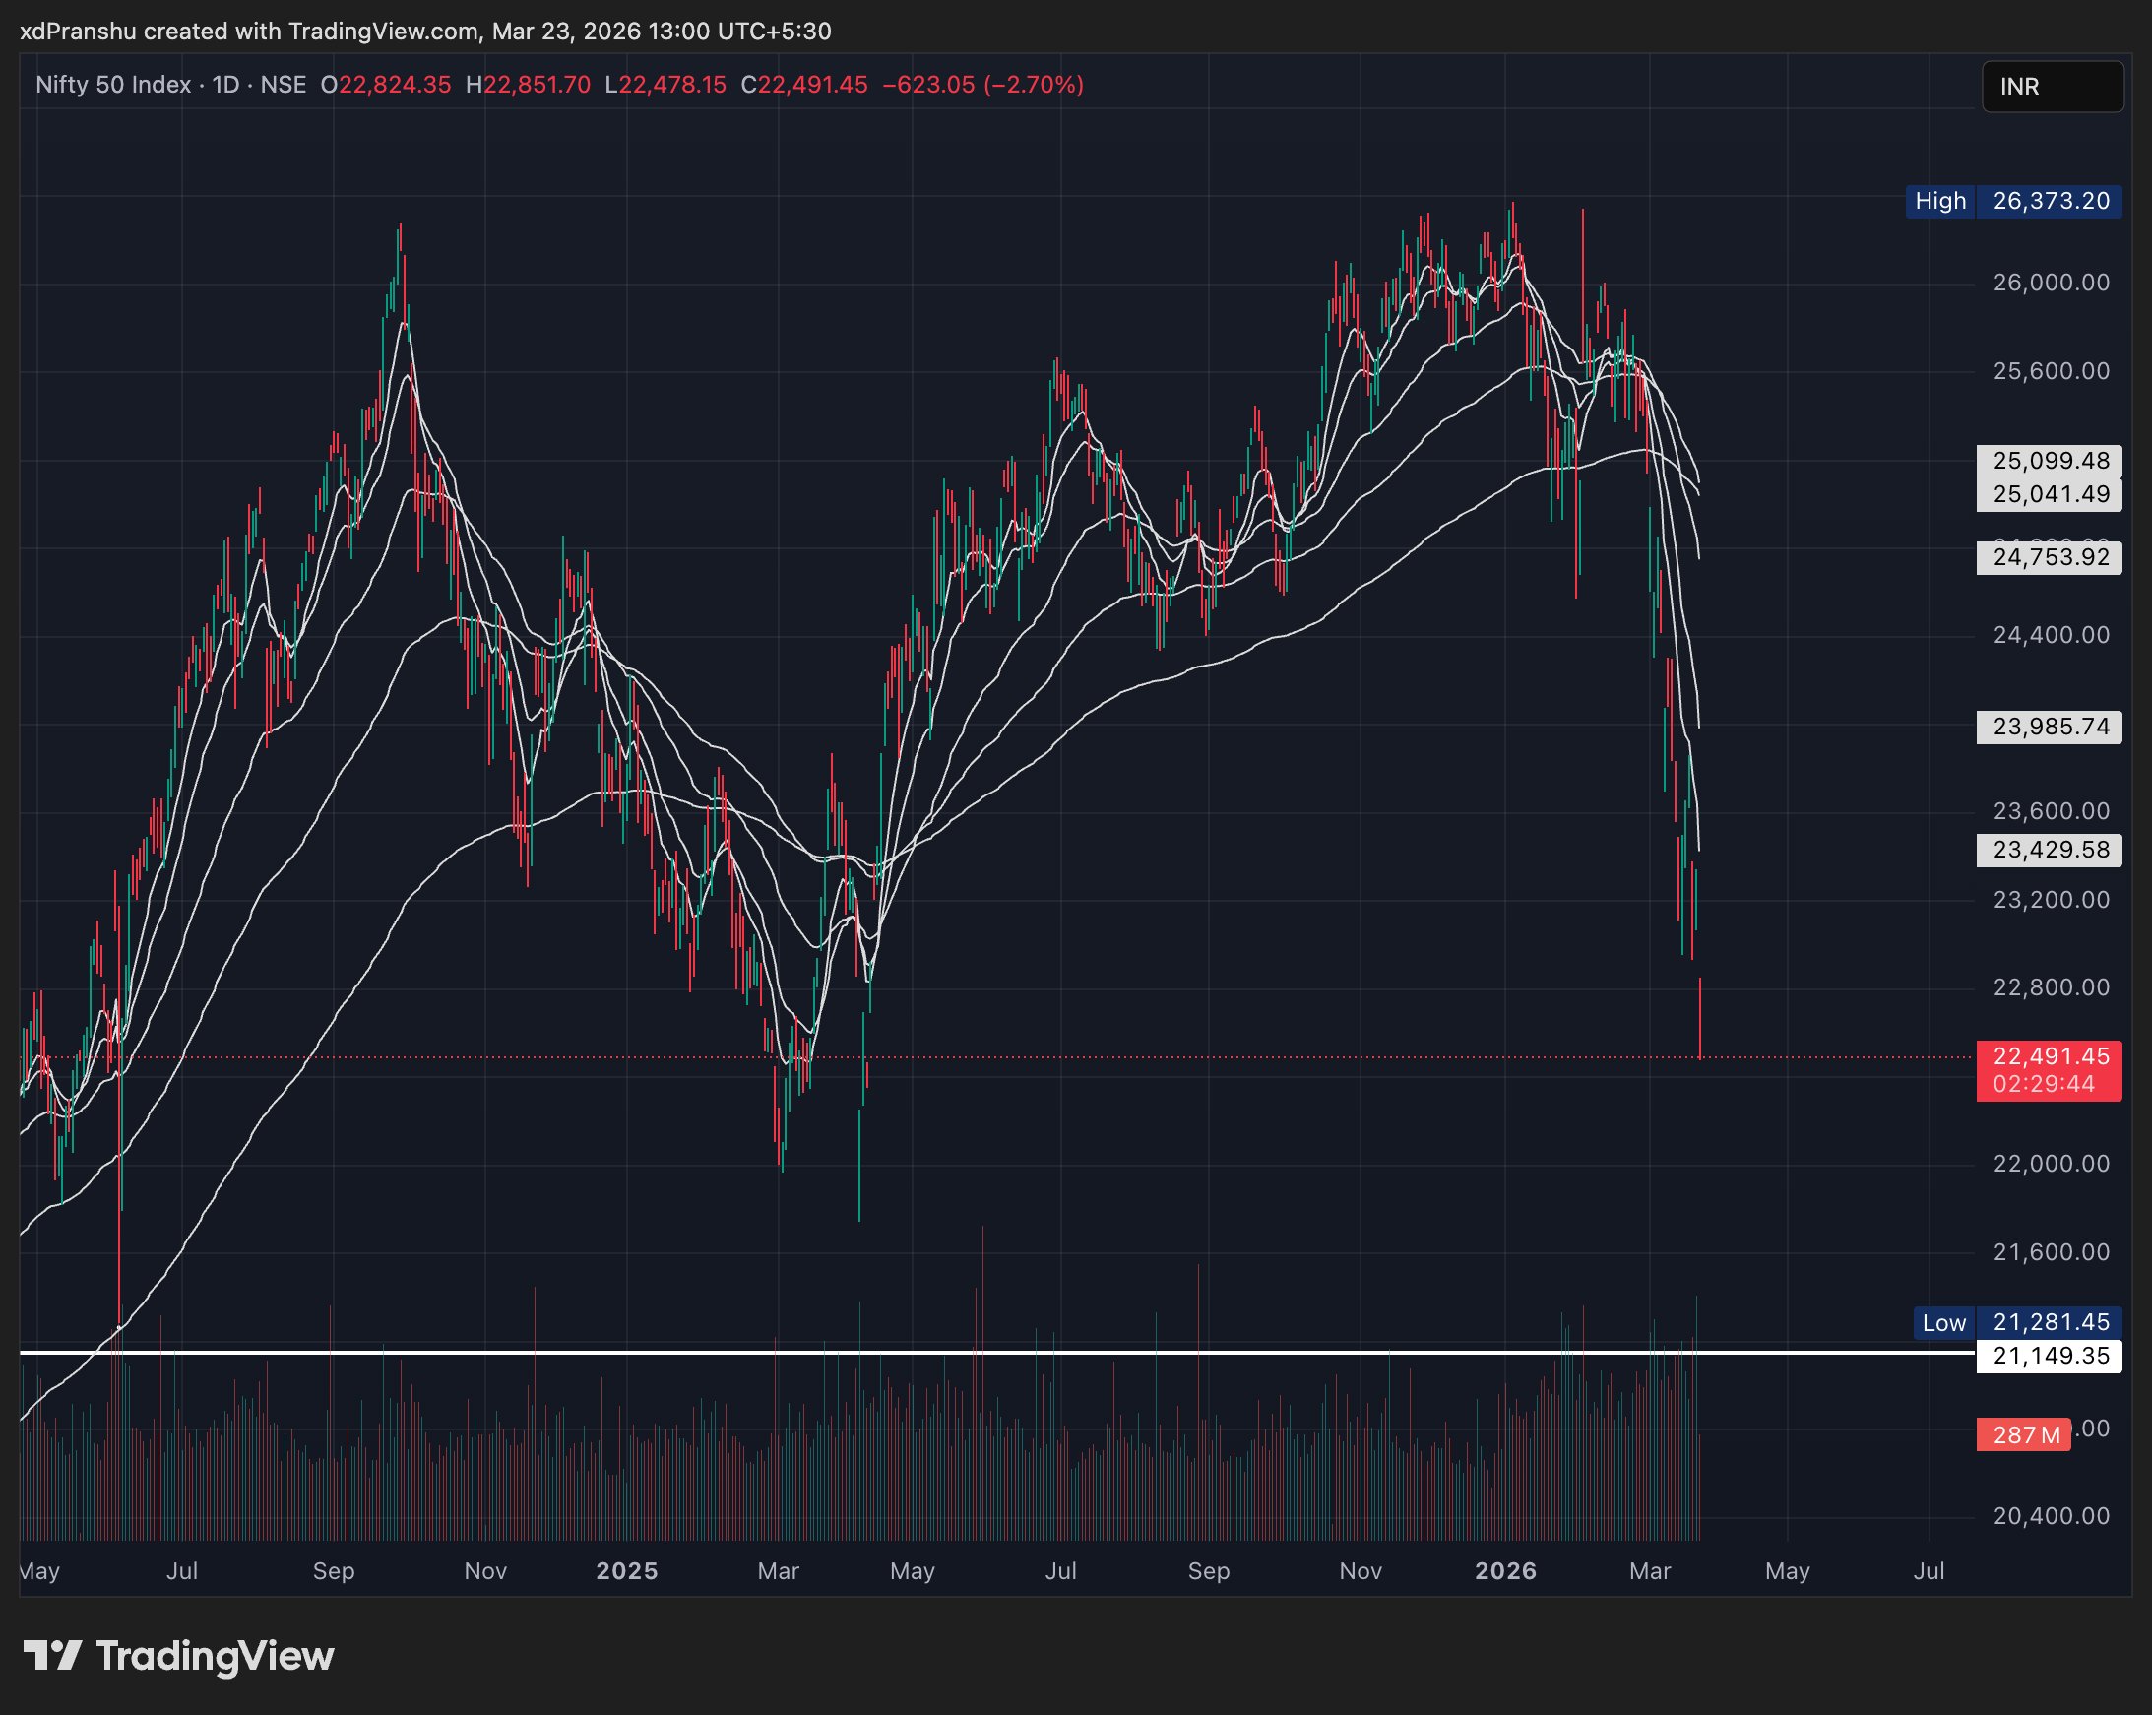Click the Nifty 50 Index symbol title
2152x1715 pixels.
(x=113, y=85)
